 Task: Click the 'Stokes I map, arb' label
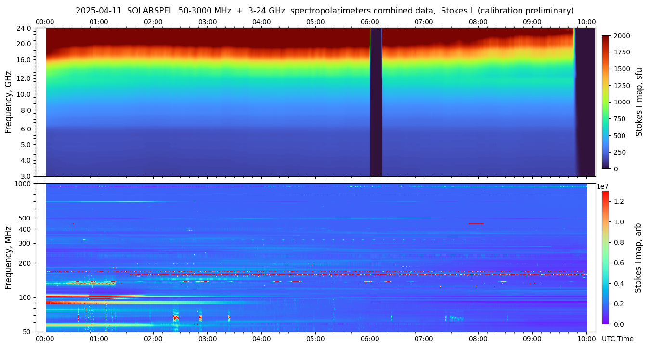[638, 257]
